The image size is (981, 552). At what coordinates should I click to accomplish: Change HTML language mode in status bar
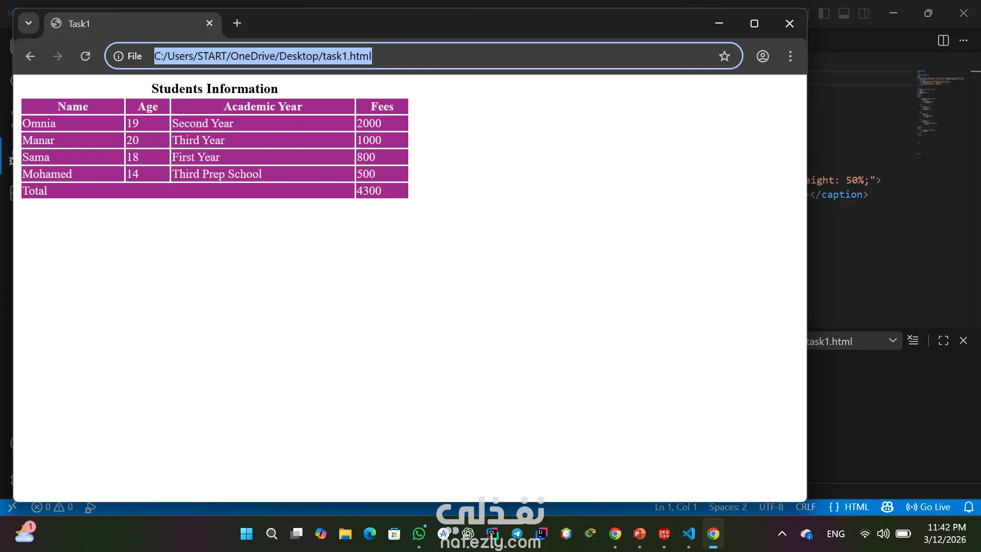(x=849, y=507)
